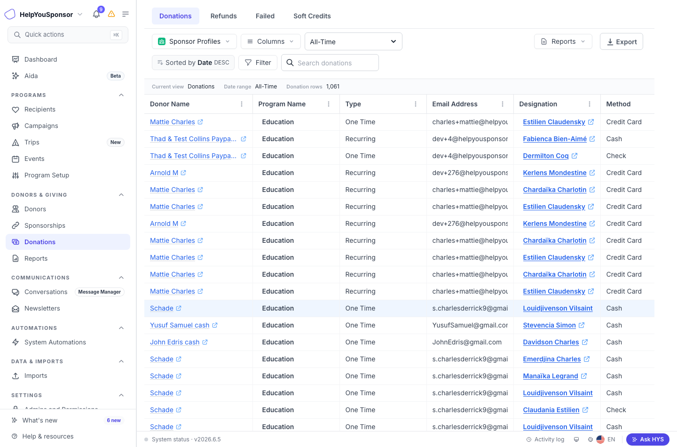The height and width of the screenshot is (447, 677).
Task: Open external link icon beside Fabienca Bien-Aimé
Action: coord(592,139)
